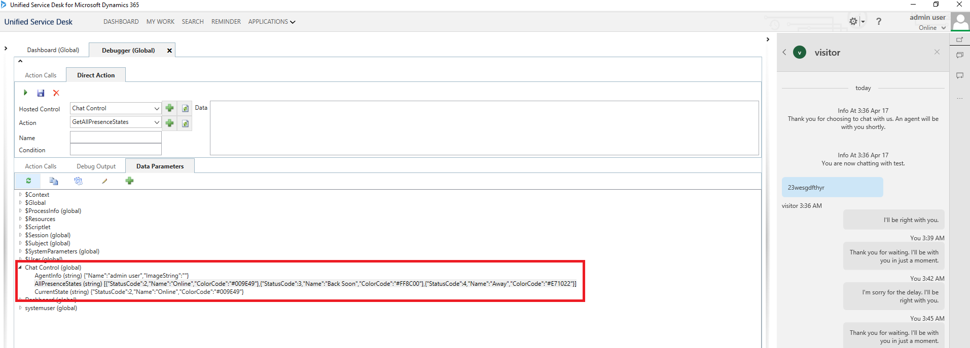Screen dimensions: 970x348
Task: Click the copy icon in Data Parameters toolbar
Action: click(x=54, y=181)
